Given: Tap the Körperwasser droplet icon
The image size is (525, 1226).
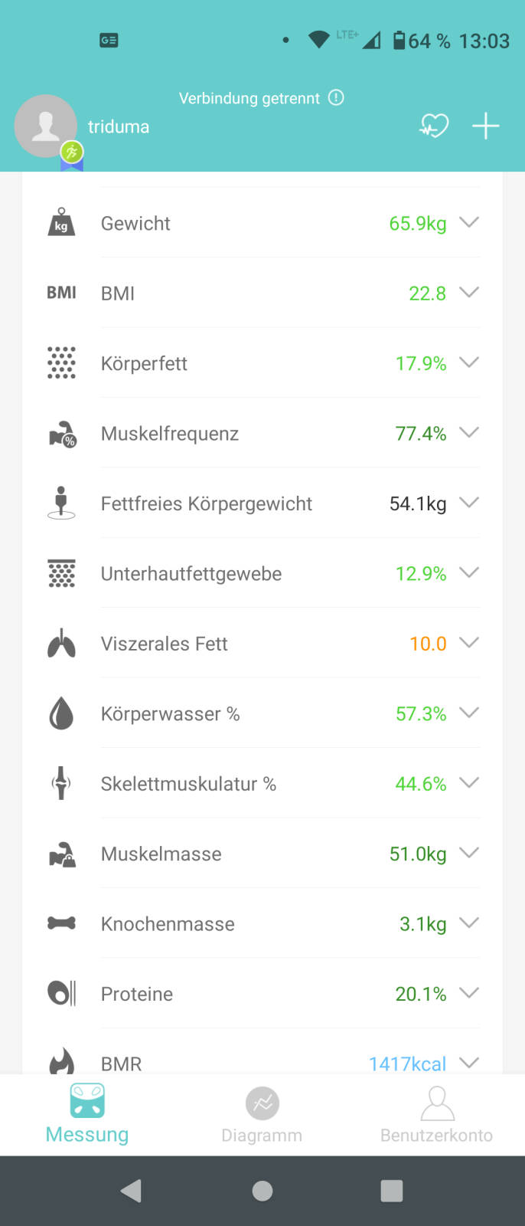Looking at the screenshot, I should click(x=61, y=714).
